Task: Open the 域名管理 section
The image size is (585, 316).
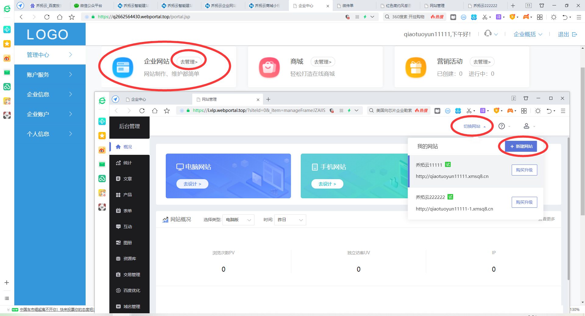Action: pos(131,306)
